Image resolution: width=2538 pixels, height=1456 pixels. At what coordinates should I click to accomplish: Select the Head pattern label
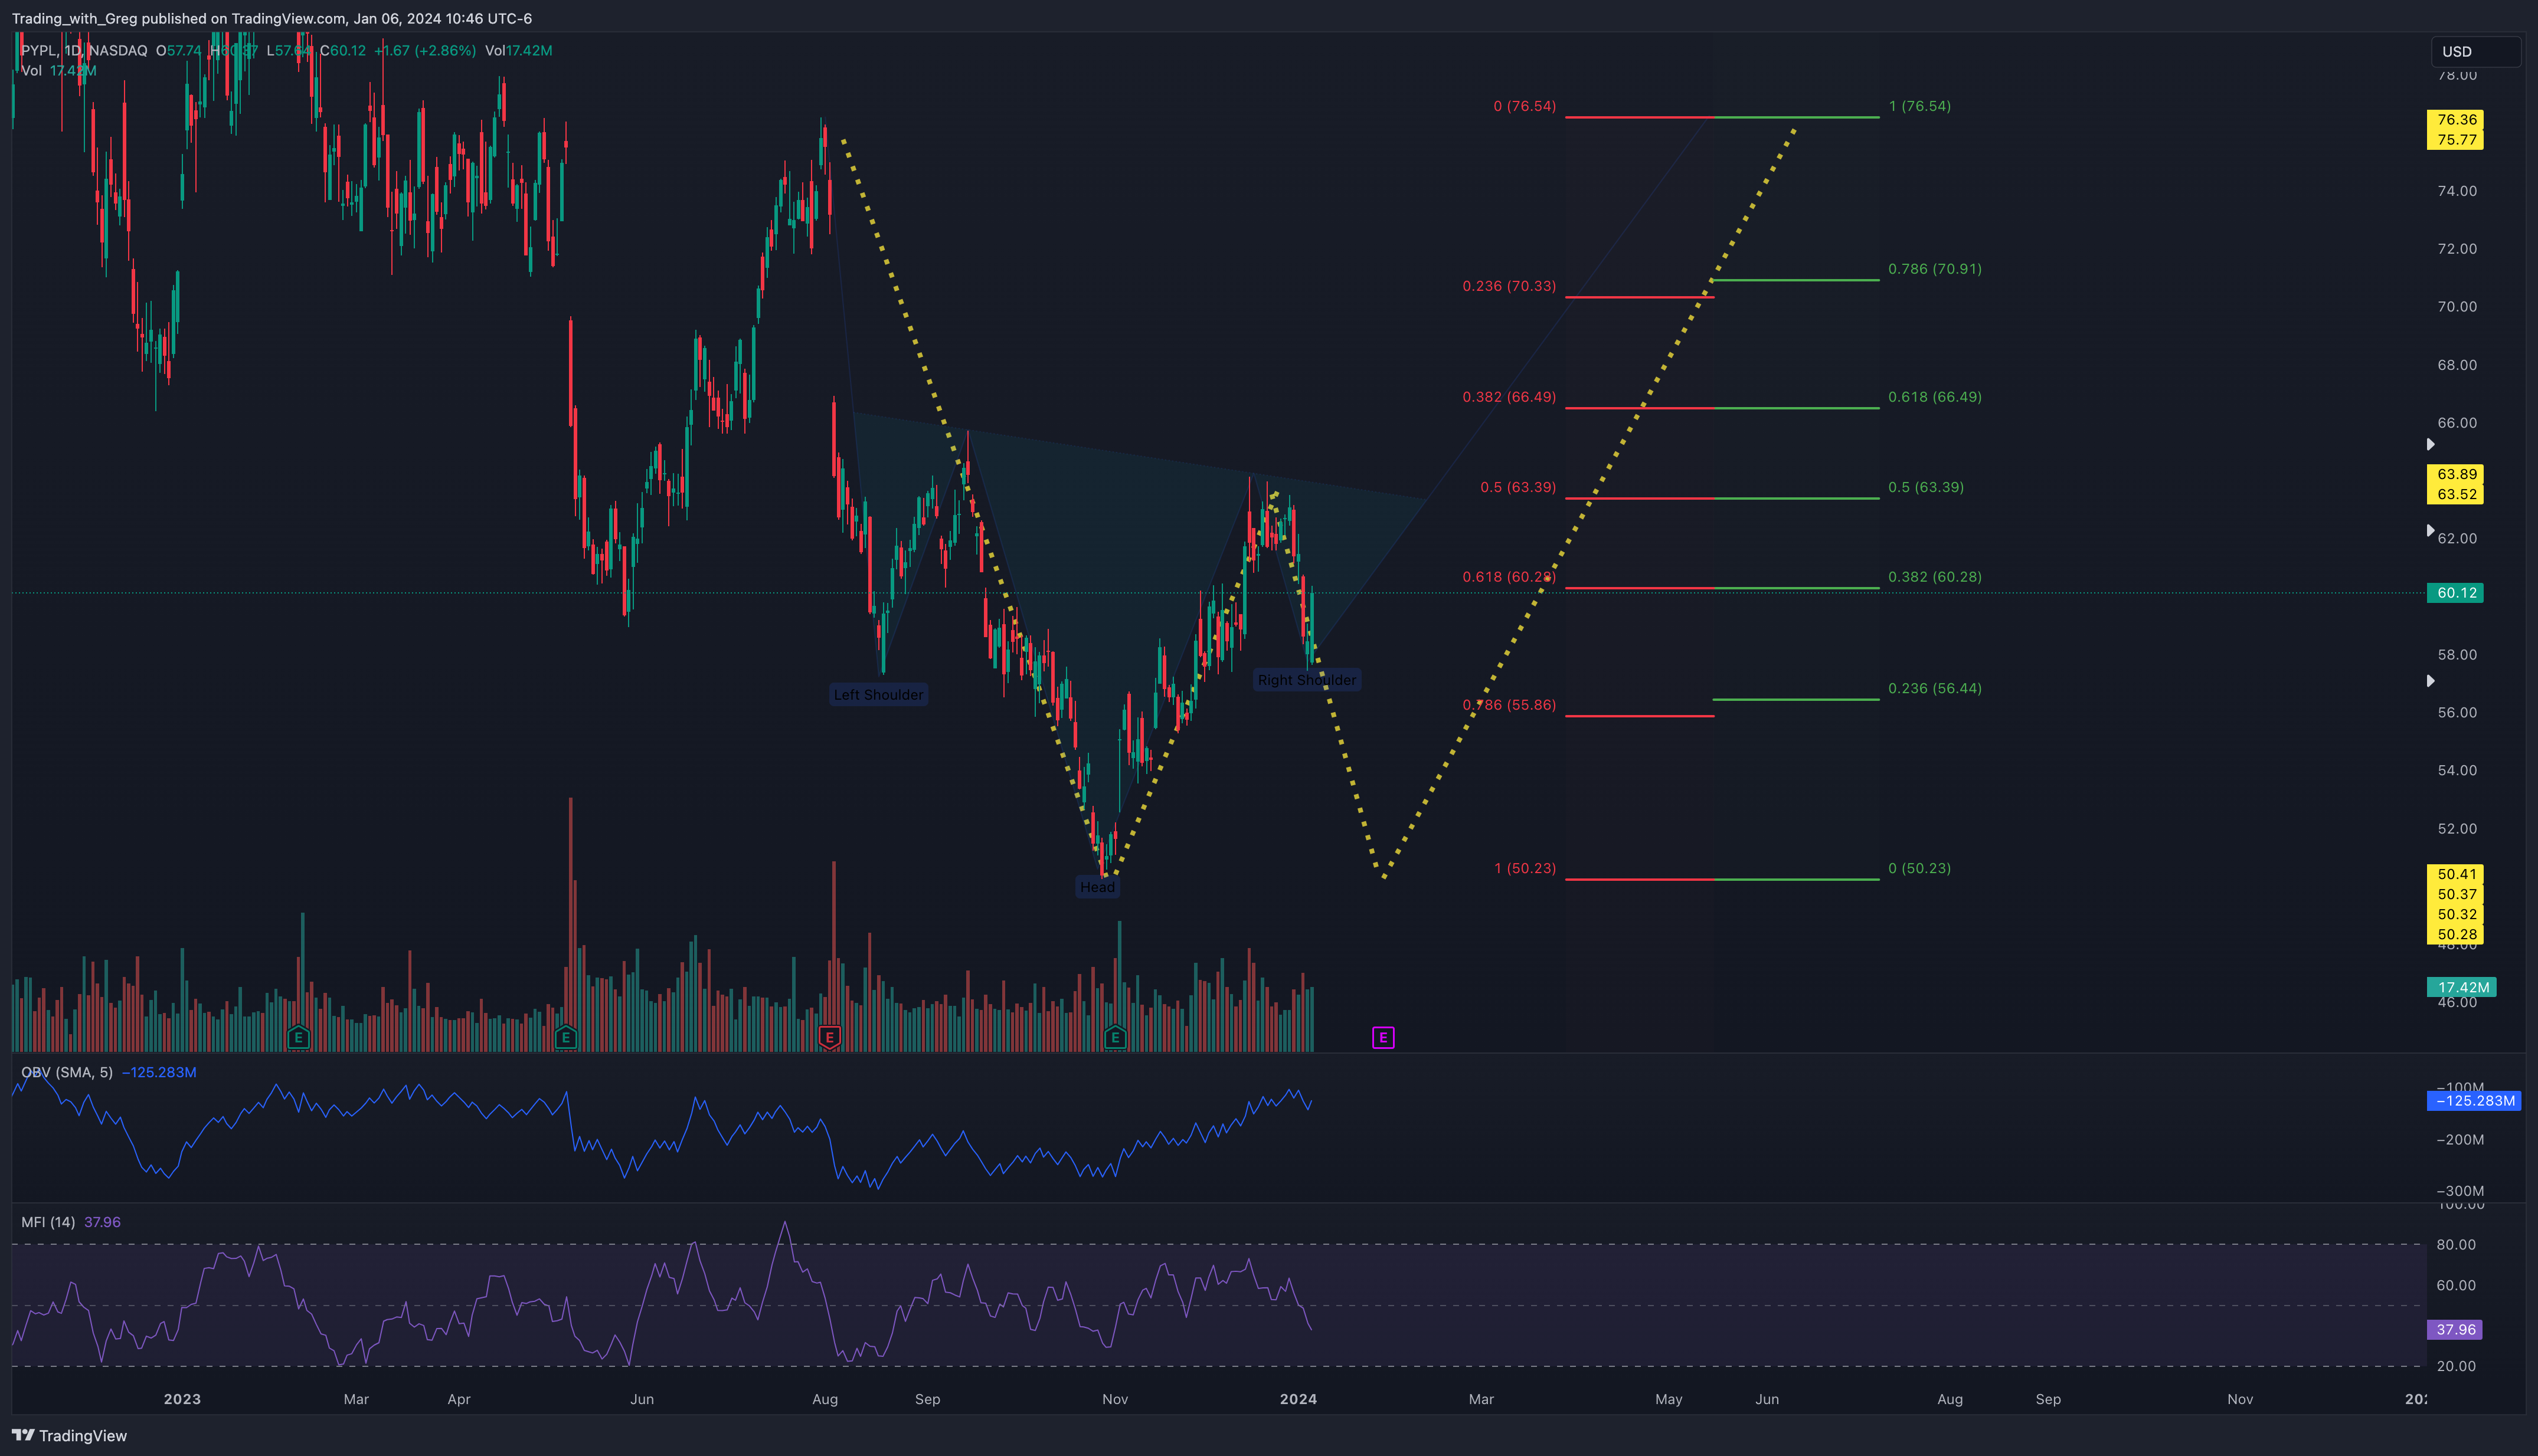click(1097, 887)
